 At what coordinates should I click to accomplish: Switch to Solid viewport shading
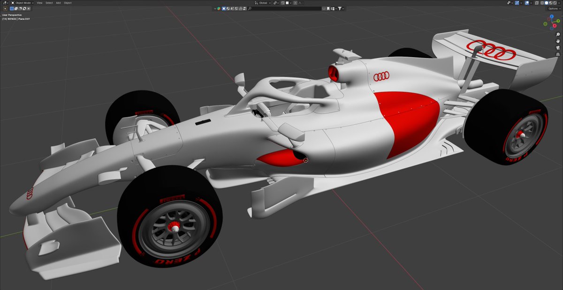pos(546,3)
